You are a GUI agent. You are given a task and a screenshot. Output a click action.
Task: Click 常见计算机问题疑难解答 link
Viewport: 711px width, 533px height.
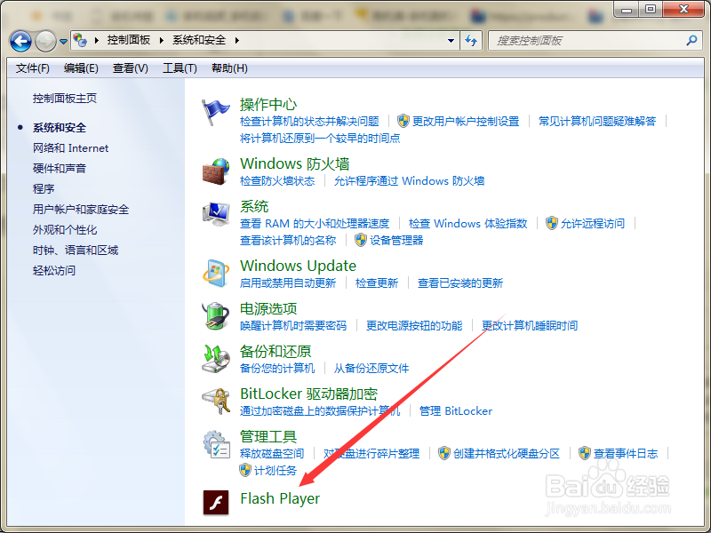(597, 122)
